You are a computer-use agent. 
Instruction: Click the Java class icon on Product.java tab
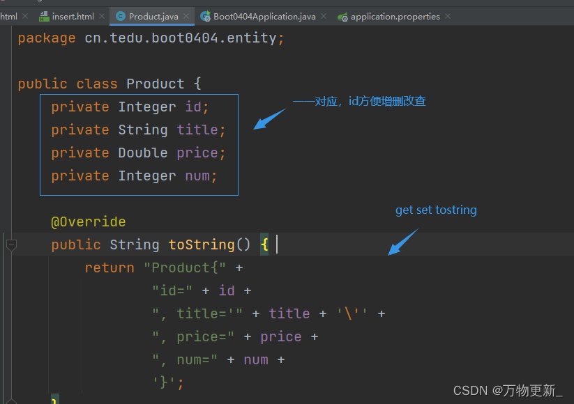click(119, 16)
